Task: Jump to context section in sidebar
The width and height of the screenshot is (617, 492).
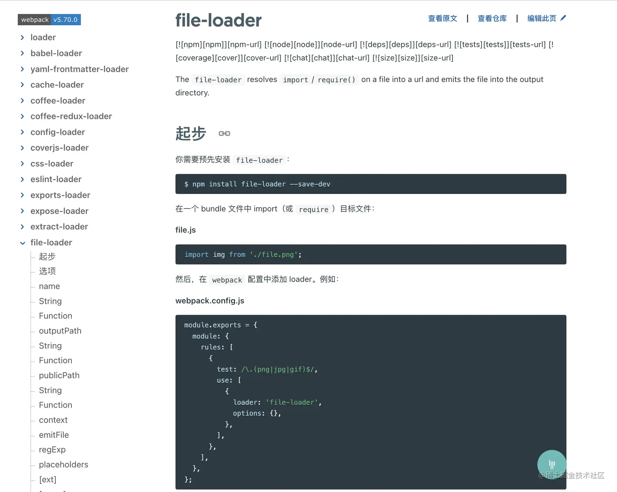Action: coord(53,420)
